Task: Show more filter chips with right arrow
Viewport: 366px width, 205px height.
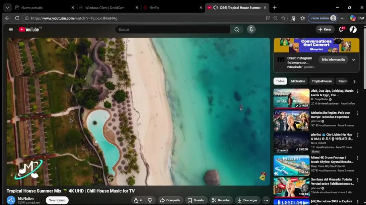Action: click(354, 81)
